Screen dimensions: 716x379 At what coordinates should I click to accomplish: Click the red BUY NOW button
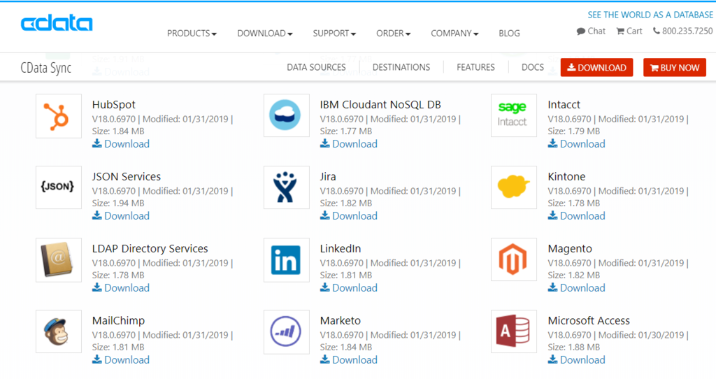click(x=675, y=68)
